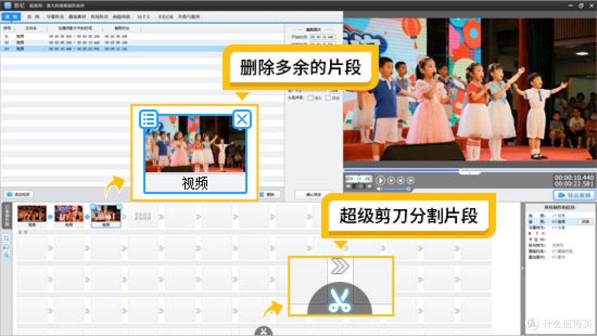
Task: Click the transition dot between clips two and three
Action: [87, 217]
